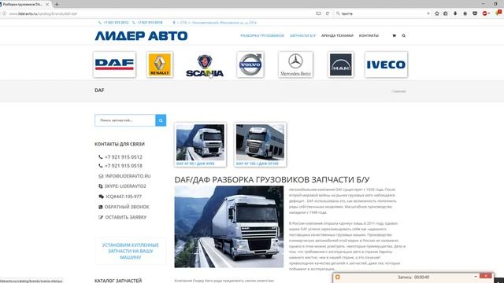Click Установим купленные запчасти на вашу машину banner
The image size is (504, 283).
tap(131, 251)
